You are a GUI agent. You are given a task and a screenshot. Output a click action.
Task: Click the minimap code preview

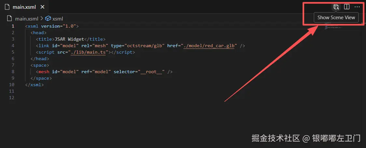point(333,26)
